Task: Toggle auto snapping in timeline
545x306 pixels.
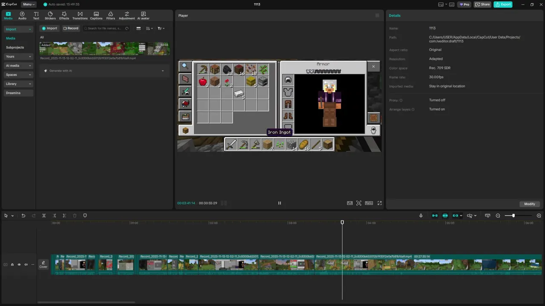Action: click(445, 215)
